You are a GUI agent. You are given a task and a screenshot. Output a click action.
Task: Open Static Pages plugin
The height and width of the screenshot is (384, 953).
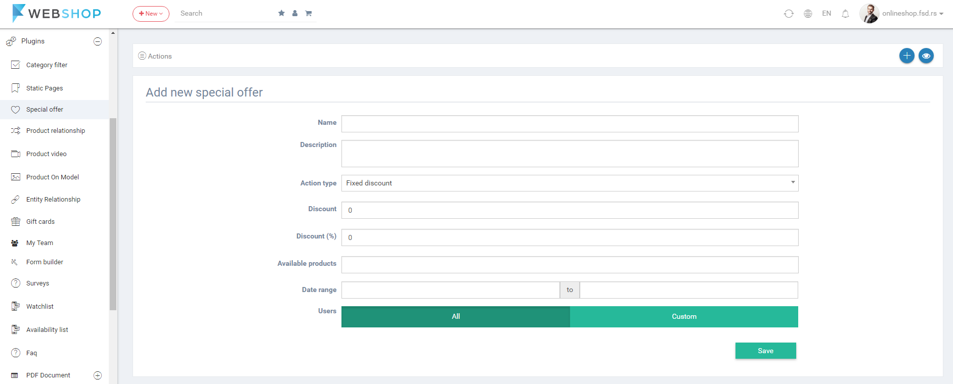[45, 88]
